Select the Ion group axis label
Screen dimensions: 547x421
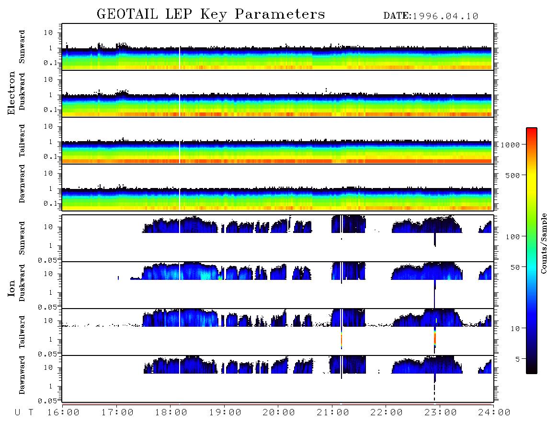click(11, 288)
